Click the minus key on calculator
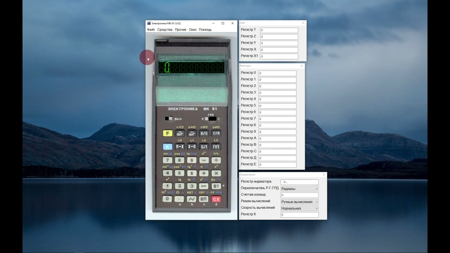The image size is (450, 253). click(x=204, y=160)
